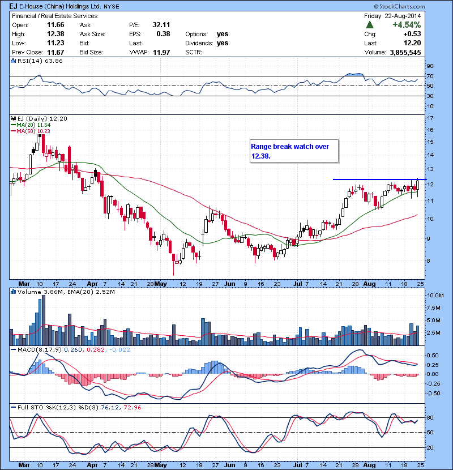Image resolution: width=453 pixels, height=470 pixels.
Task: Click the Open value 11.66
Action: pos(55,25)
